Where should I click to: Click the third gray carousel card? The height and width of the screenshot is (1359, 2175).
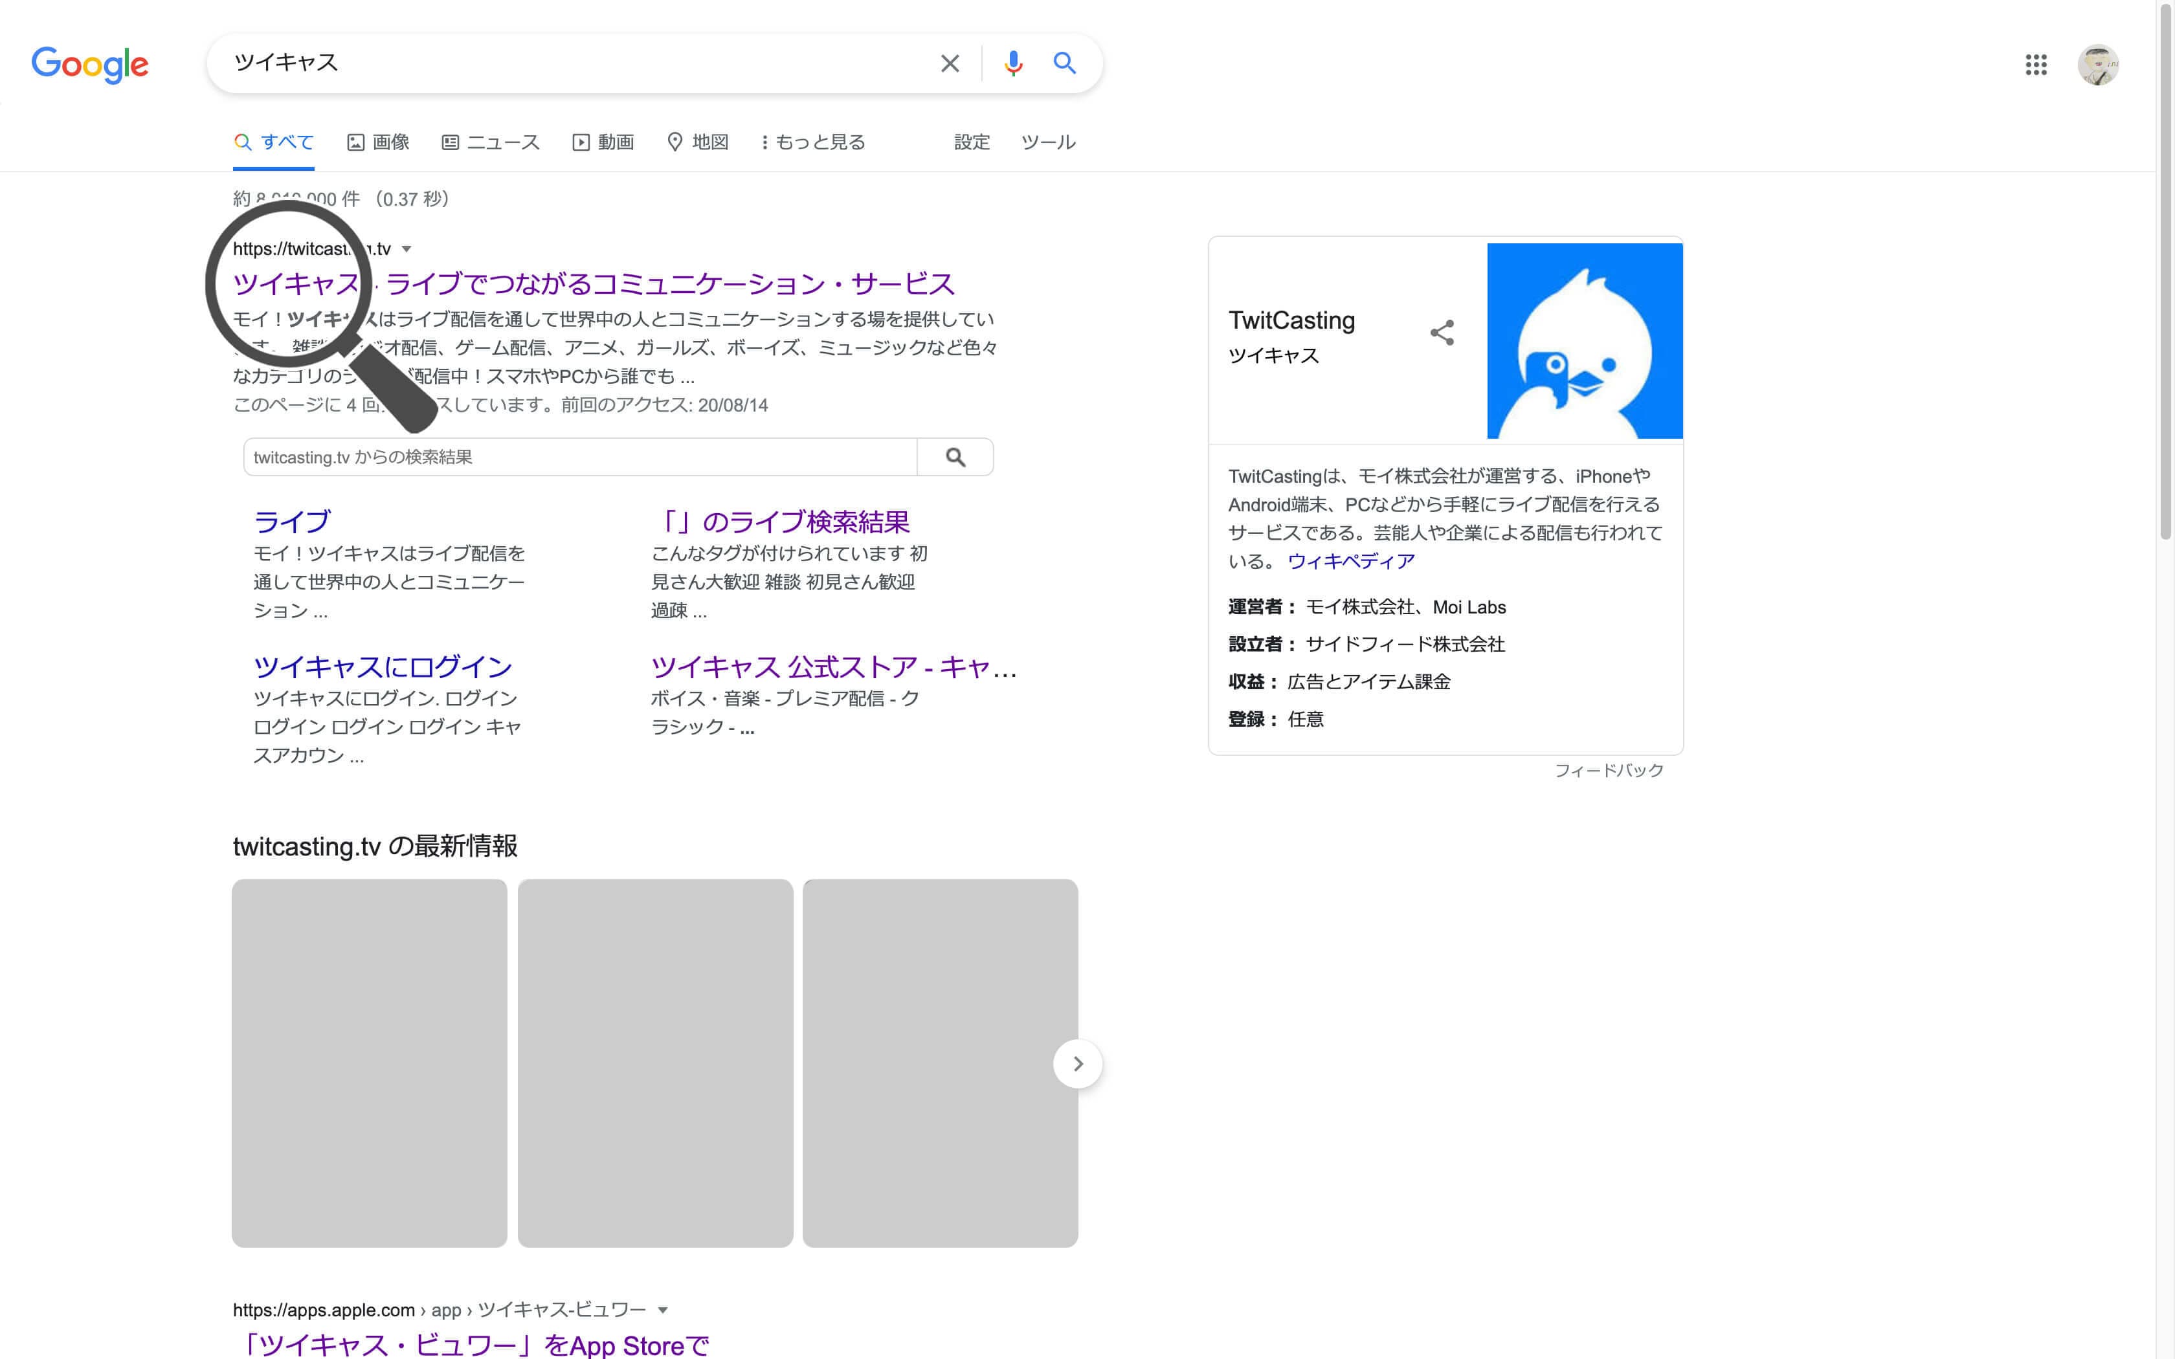tap(940, 1063)
